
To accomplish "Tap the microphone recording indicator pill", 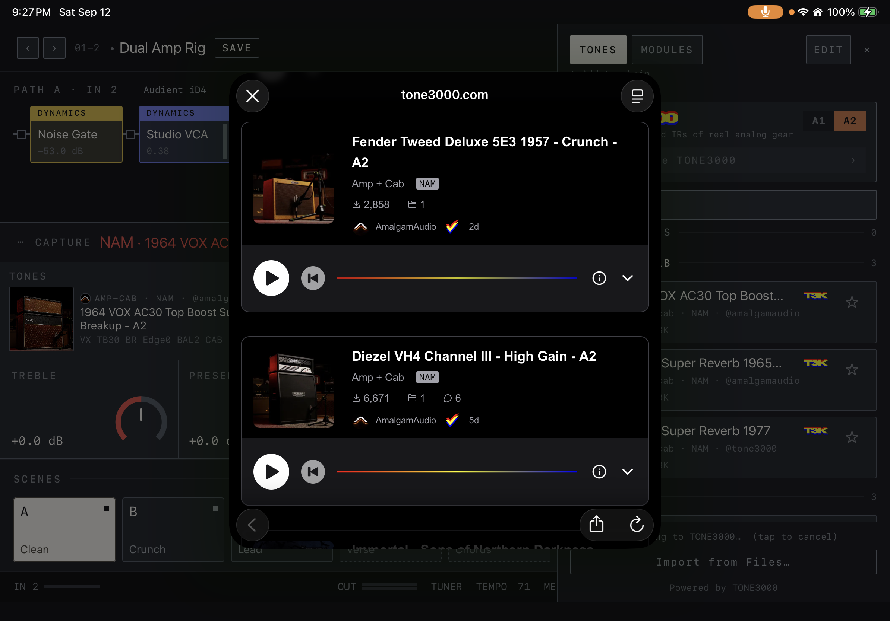I will [765, 12].
